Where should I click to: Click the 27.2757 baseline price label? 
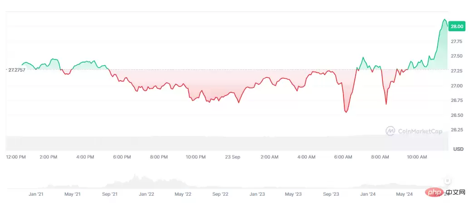16,70
